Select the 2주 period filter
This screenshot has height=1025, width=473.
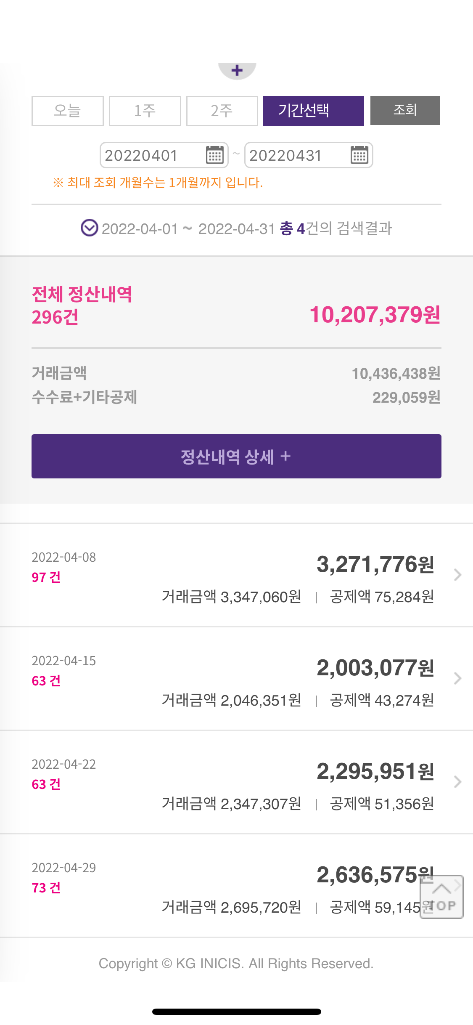(x=222, y=111)
